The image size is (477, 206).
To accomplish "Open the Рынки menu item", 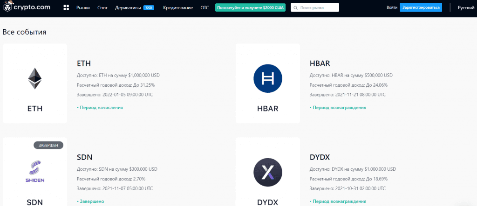I will pos(83,7).
